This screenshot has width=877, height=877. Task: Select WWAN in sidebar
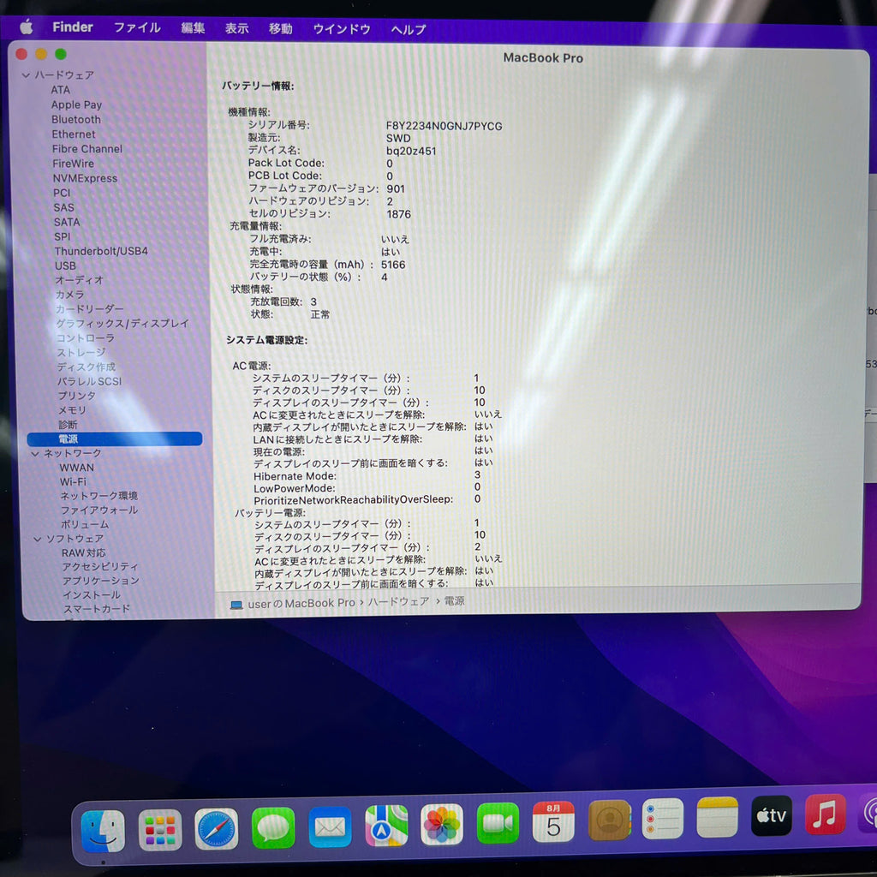[x=76, y=468]
